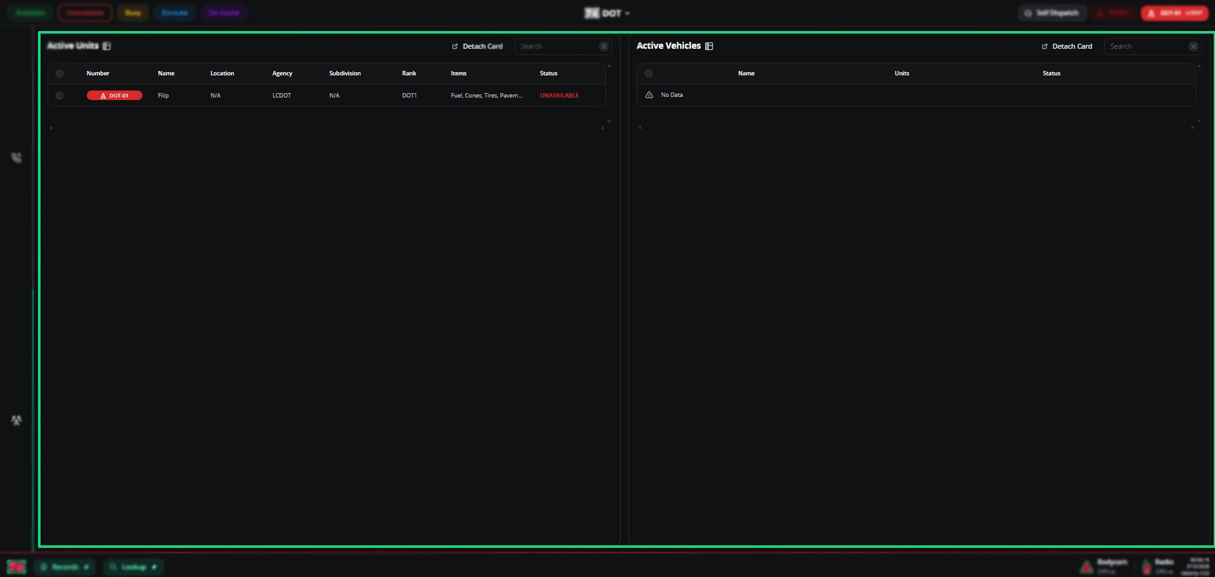1215x577 pixels.
Task: Detach the Active Units card
Action: 477,46
